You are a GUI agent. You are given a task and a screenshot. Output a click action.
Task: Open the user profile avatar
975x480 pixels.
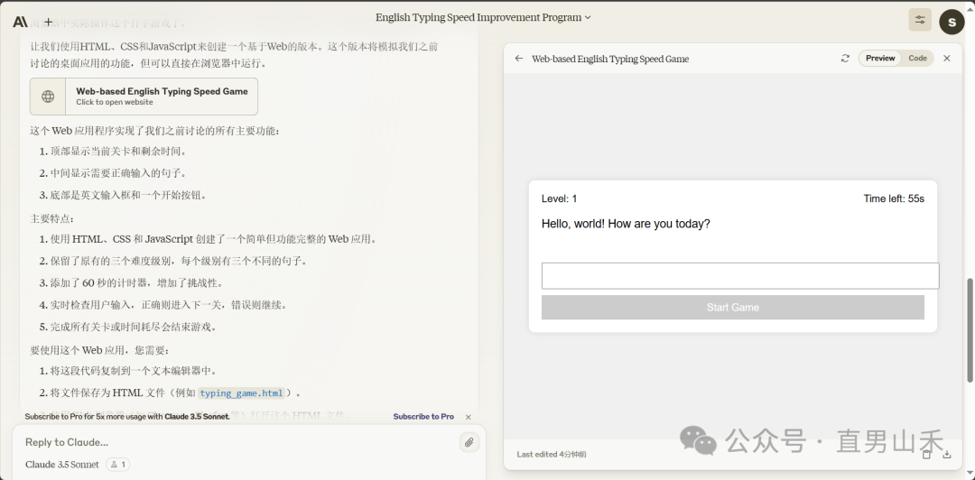[952, 22]
